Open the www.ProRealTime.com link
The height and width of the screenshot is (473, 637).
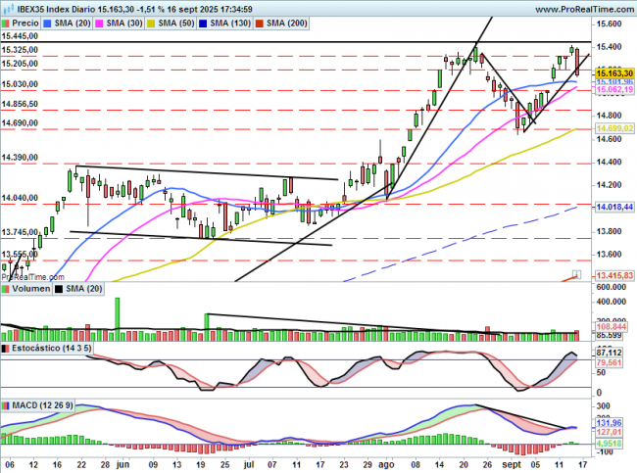pyautogui.click(x=584, y=9)
